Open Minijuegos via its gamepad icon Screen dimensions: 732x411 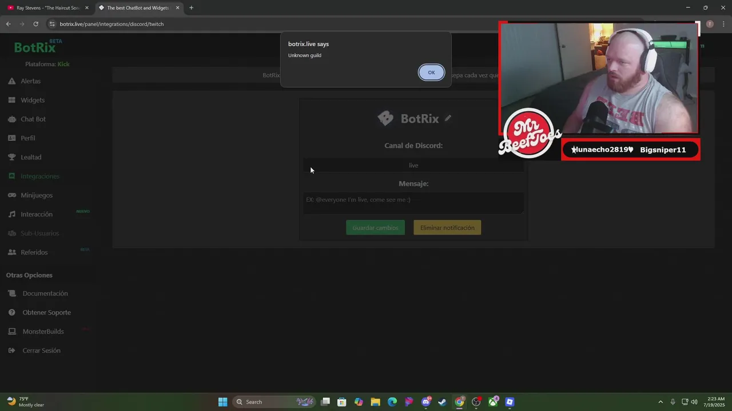(x=11, y=195)
